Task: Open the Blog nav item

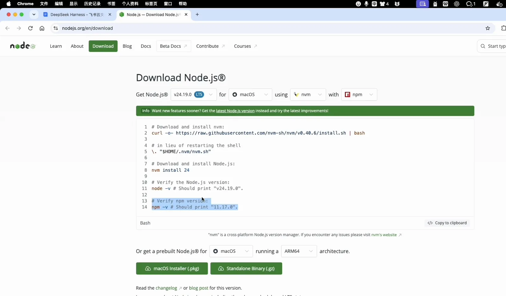Action: pyautogui.click(x=127, y=46)
